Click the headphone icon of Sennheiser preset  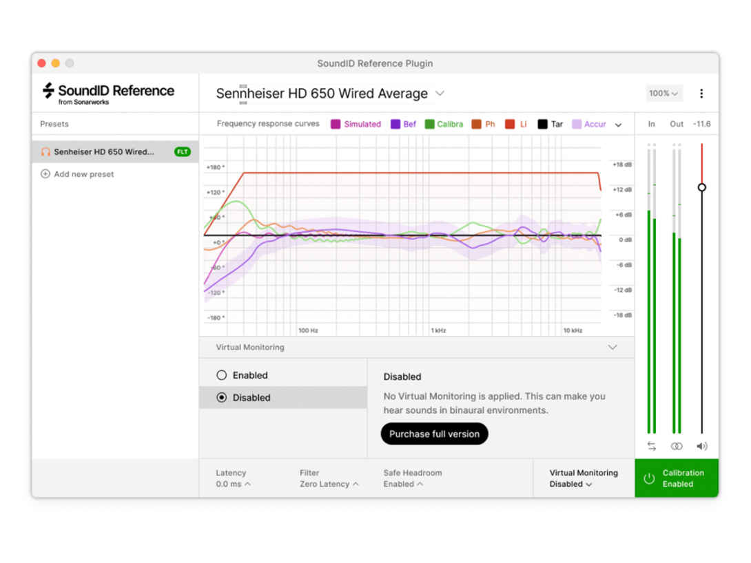[45, 152]
